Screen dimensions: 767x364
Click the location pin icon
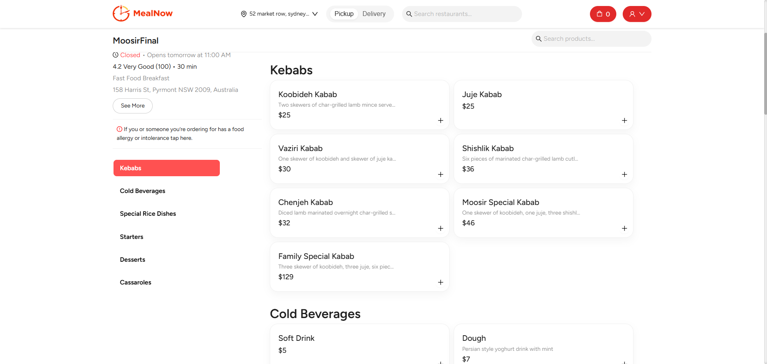(x=243, y=14)
